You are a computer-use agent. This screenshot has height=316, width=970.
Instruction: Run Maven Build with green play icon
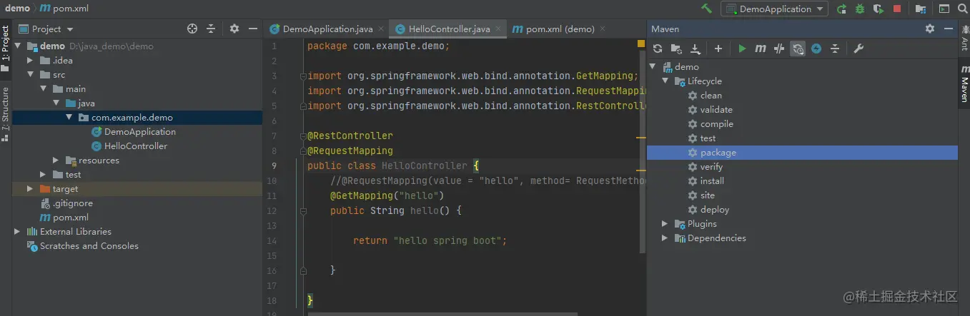click(742, 49)
